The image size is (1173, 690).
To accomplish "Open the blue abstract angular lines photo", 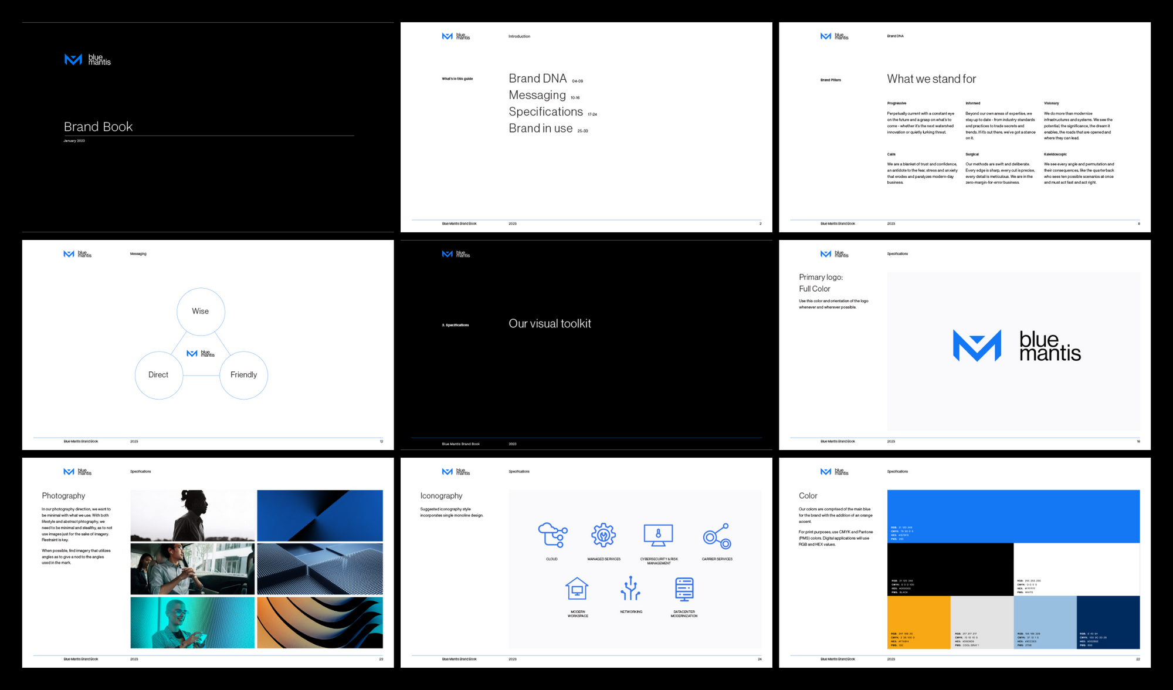I will (320, 515).
